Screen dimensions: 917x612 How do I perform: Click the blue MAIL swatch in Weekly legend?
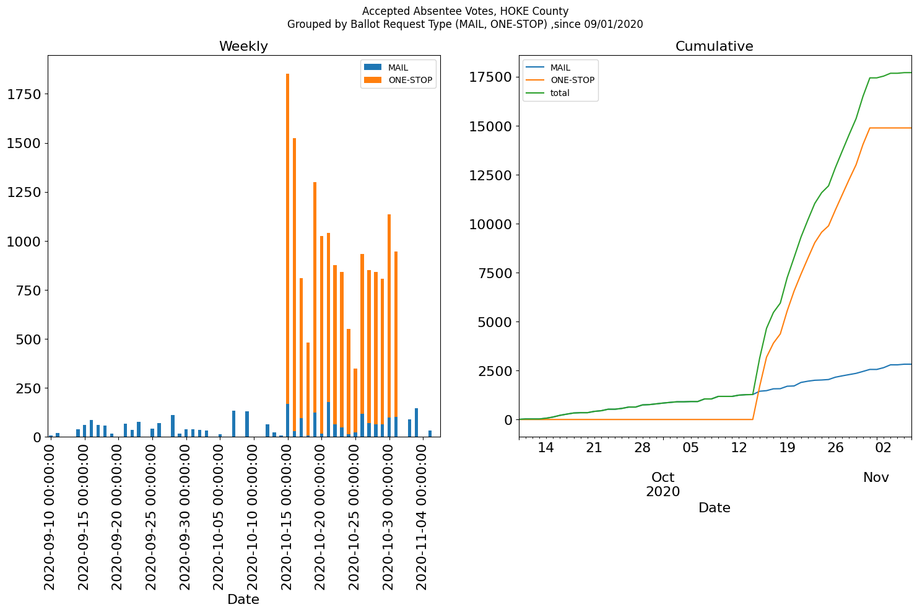pyautogui.click(x=373, y=67)
